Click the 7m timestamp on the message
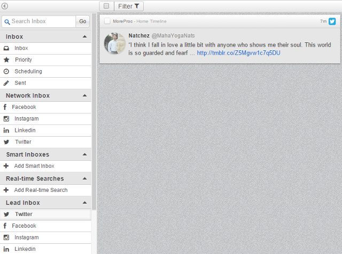Image resolution: width=342 pixels, height=254 pixels. click(x=323, y=21)
